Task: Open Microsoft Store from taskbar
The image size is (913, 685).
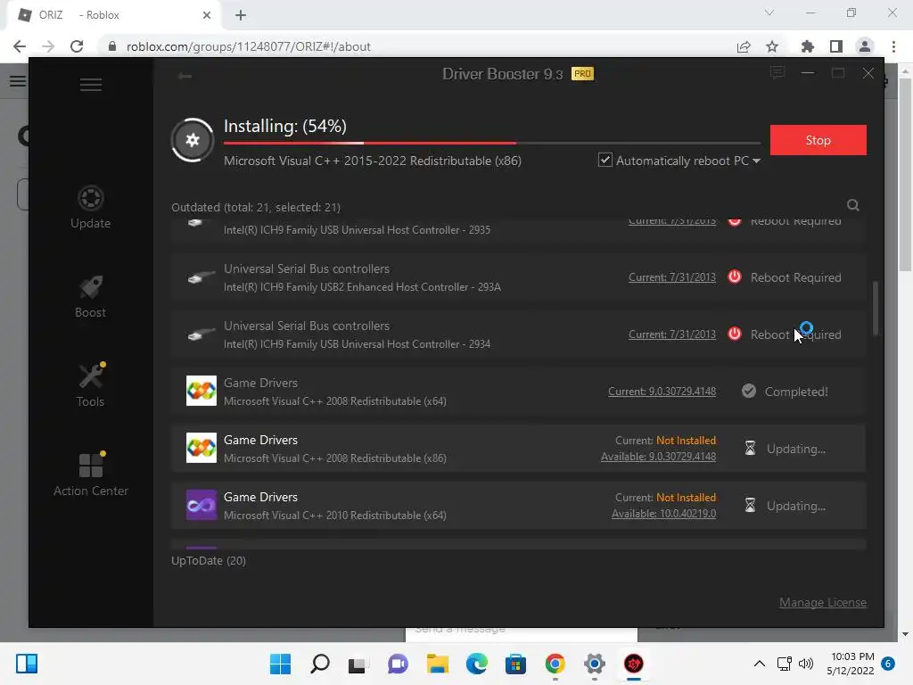Action: point(515,664)
